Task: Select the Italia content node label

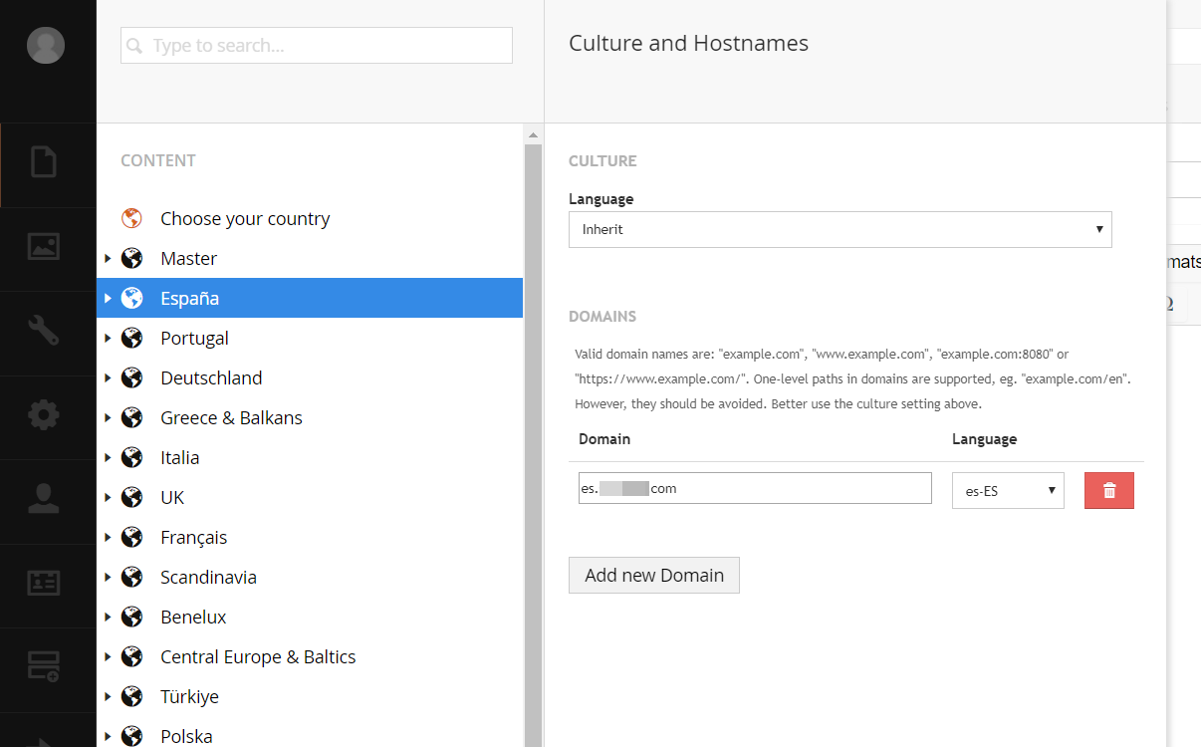Action: tap(180, 457)
